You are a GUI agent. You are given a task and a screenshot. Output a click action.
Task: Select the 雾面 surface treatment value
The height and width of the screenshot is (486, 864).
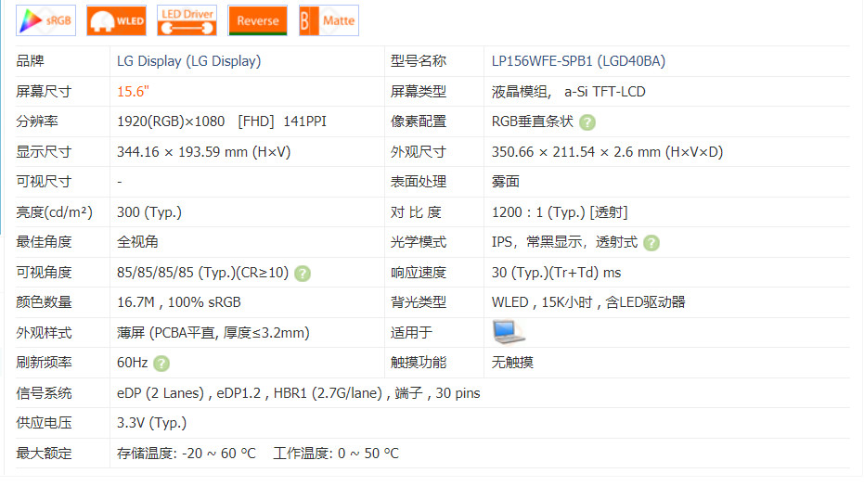point(505,182)
